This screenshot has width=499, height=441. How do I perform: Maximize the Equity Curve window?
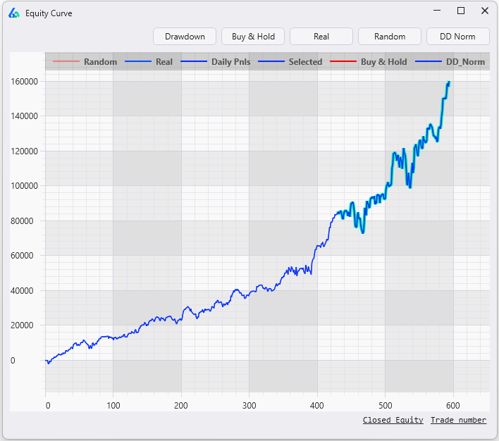click(x=461, y=11)
